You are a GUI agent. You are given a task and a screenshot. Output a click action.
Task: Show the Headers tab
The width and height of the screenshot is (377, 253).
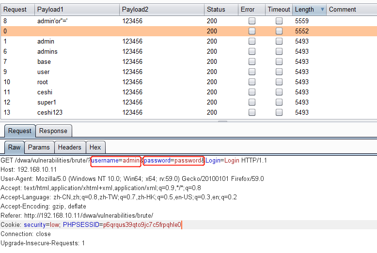click(x=70, y=147)
